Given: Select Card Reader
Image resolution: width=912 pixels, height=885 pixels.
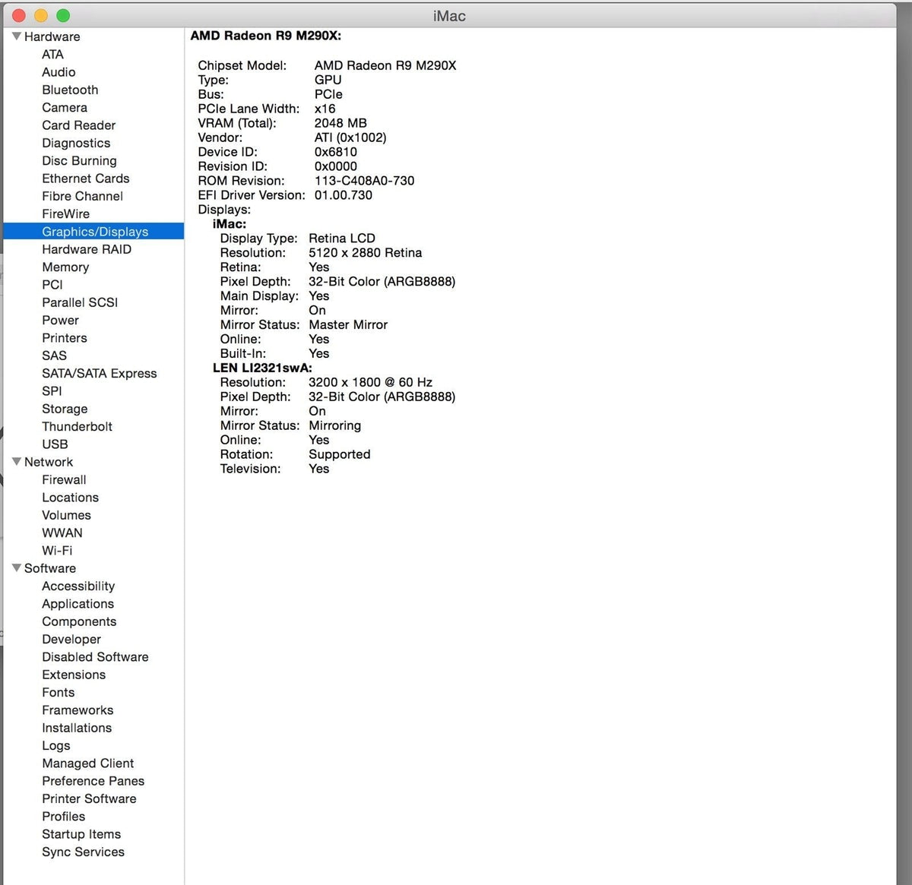Looking at the screenshot, I should pyautogui.click(x=78, y=125).
